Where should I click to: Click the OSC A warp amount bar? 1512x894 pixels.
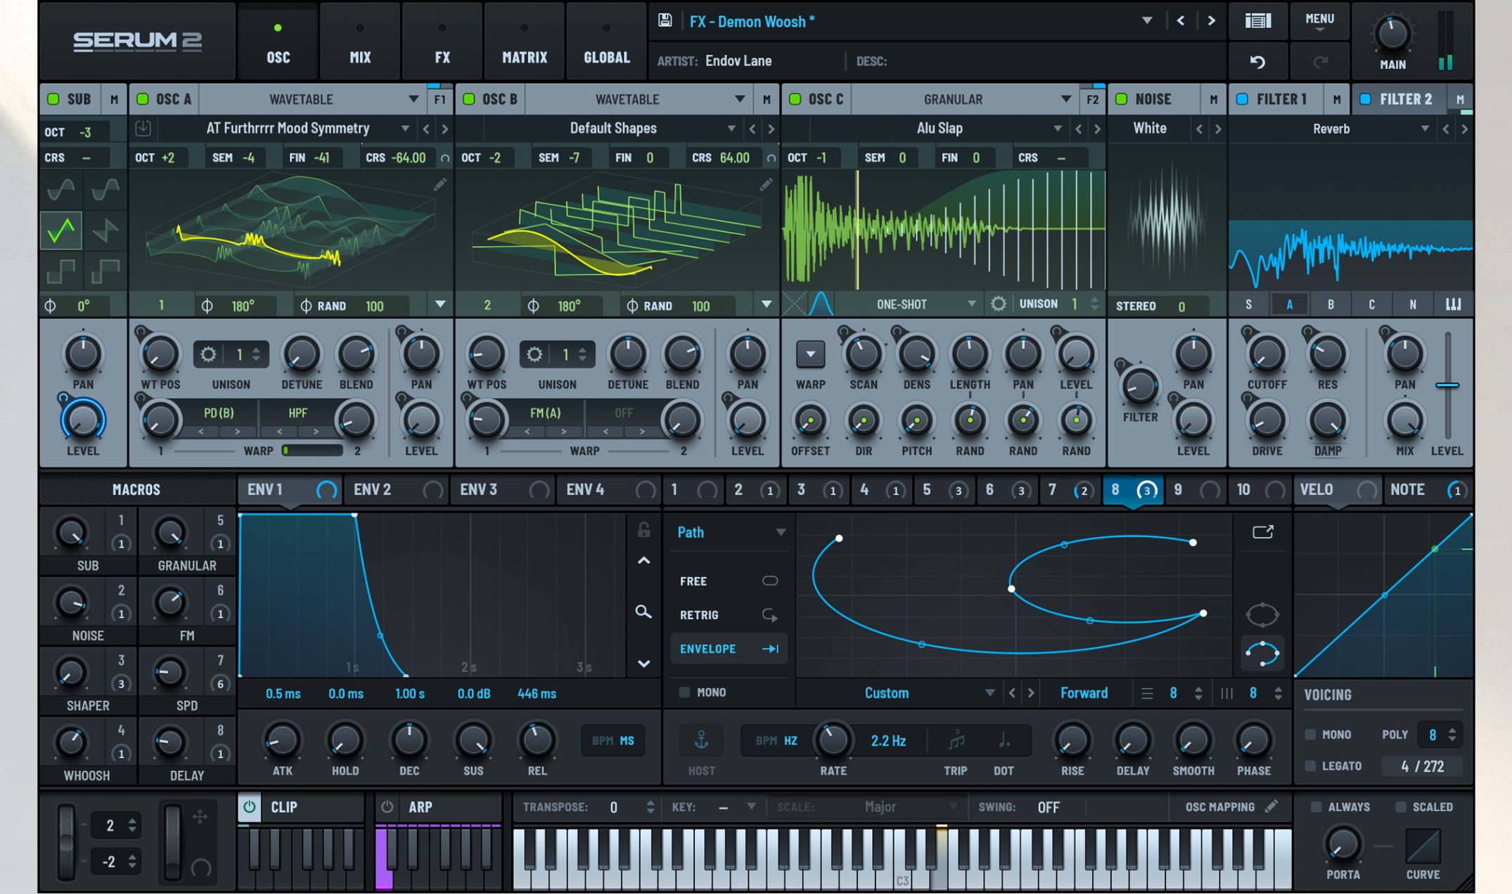click(x=312, y=451)
